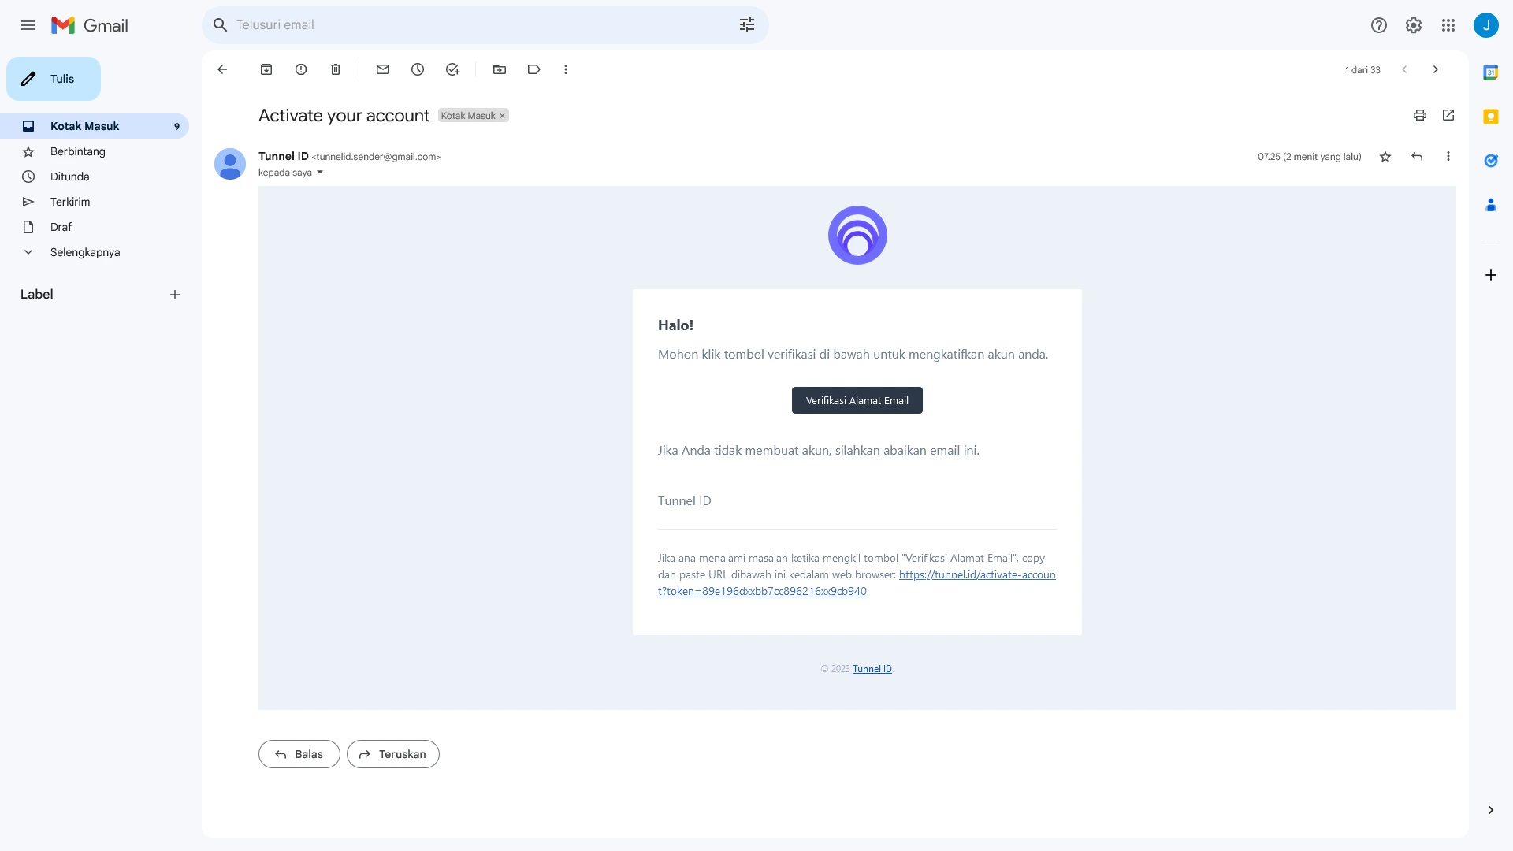
Task: Click the '1 dari 33' counter
Action: 1362,70
